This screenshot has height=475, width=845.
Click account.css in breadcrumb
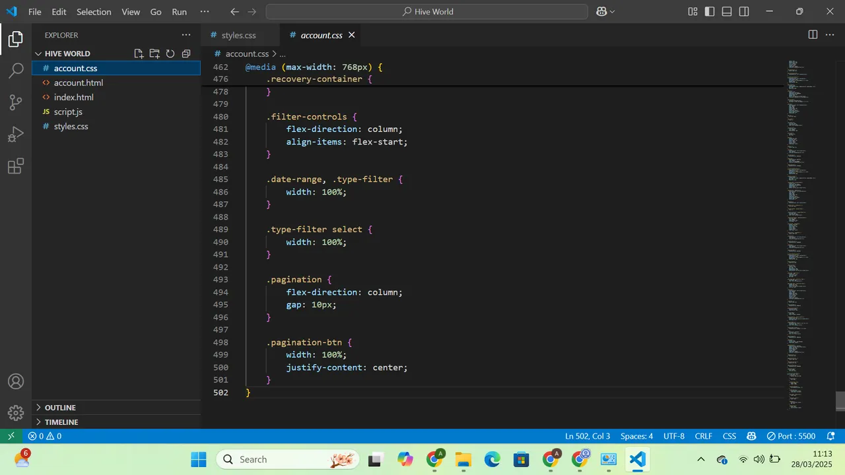click(x=247, y=53)
